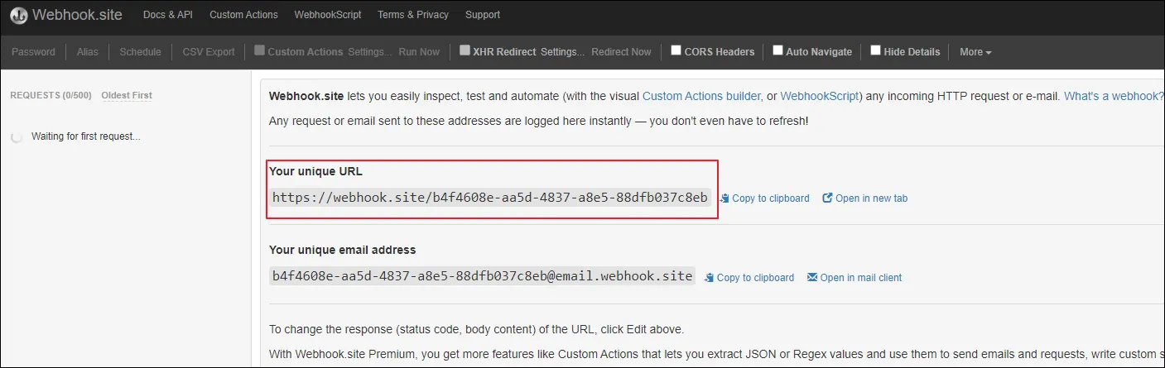
Task: Open the Docs & API menu
Action: click(x=167, y=15)
